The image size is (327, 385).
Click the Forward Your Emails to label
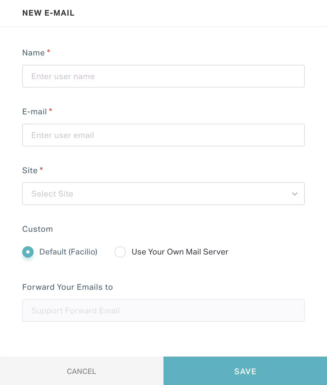tap(68, 287)
